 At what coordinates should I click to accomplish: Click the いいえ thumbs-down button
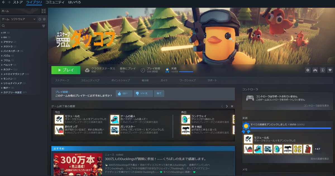pos(143,93)
